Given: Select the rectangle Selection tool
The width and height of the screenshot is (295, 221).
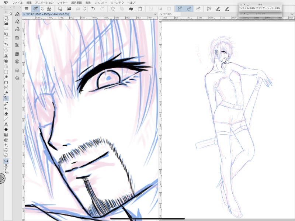Looking at the screenshot, I should pos(6,72).
